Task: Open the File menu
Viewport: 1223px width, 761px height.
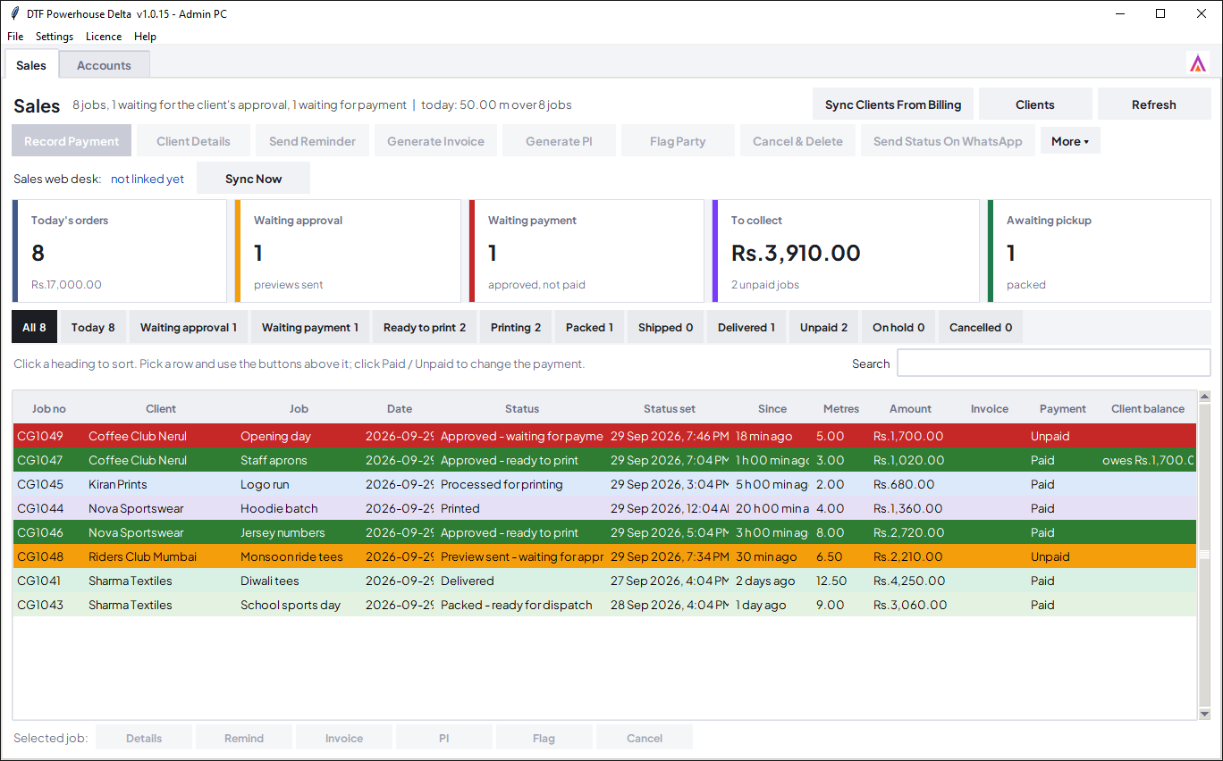Action: coord(15,37)
